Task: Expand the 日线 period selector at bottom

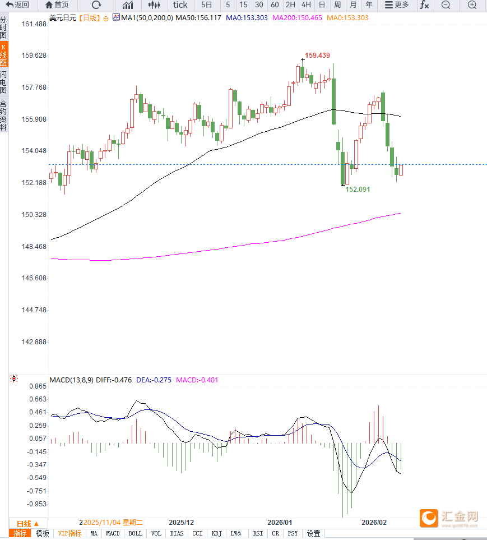Action: [28, 523]
